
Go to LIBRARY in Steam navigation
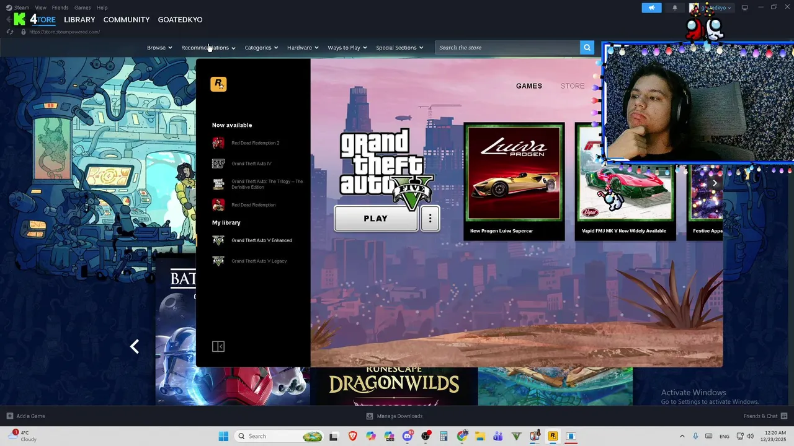coord(79,20)
